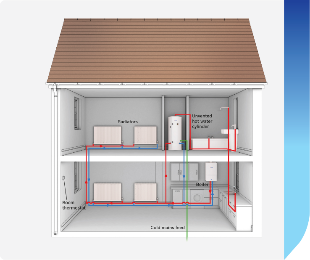Click the kitchen sink tap
This screenshot has height=260, width=310.
234,189
